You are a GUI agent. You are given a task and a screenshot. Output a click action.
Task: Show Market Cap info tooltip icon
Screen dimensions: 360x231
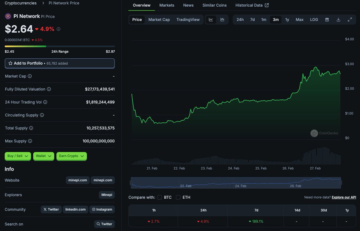click(x=30, y=76)
